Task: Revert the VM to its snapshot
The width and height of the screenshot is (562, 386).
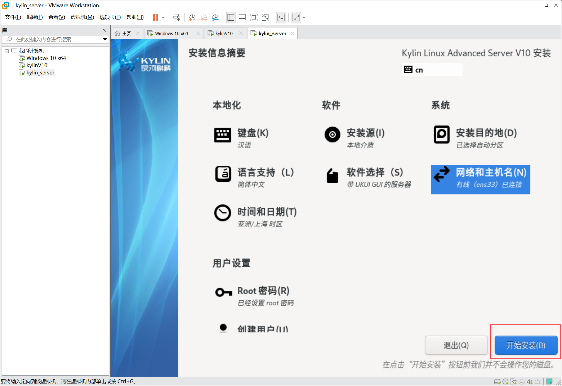Action: click(204, 18)
